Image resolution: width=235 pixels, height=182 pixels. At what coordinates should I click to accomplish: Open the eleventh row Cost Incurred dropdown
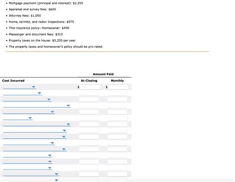[x=35, y=149]
